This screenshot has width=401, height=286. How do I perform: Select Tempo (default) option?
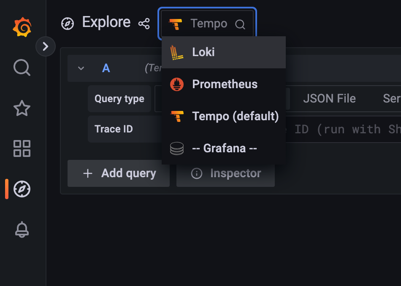(224, 116)
